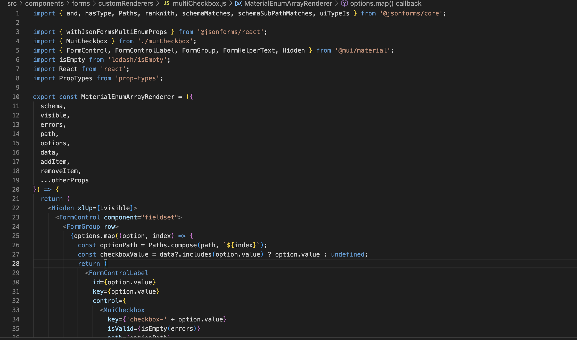This screenshot has height=340, width=577.
Task: Click the JS file icon in breadcrumbs
Action: pyautogui.click(x=167, y=3)
